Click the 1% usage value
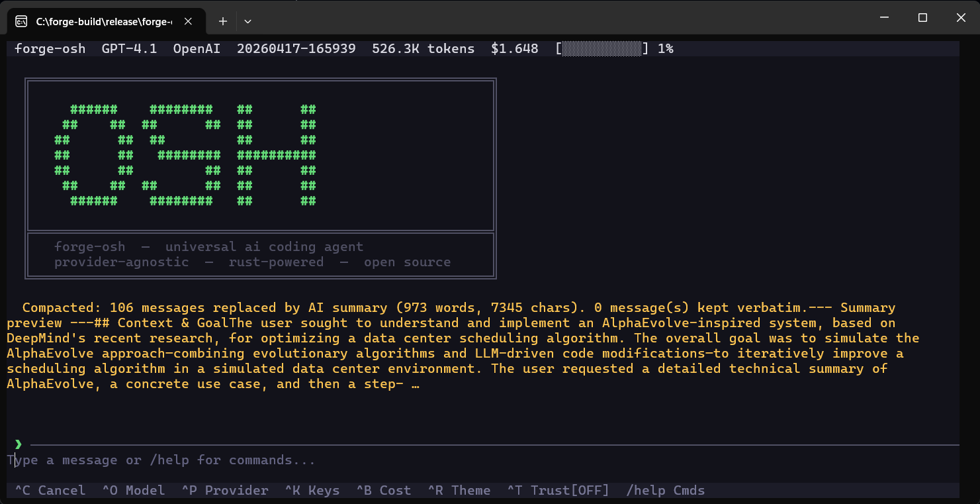The image size is (980, 504). (666, 48)
